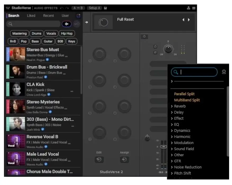Click macro knob 4
Viewport: 232px width, 185px height.
(124, 80)
